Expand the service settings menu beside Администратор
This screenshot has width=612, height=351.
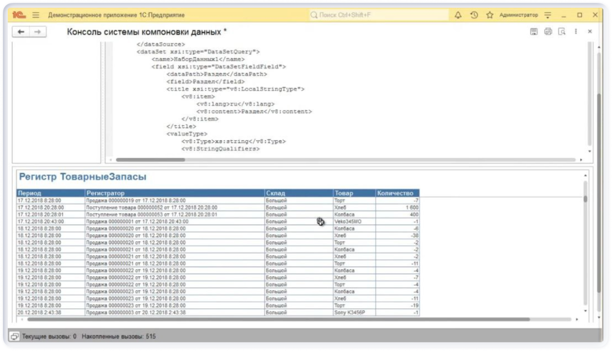[x=548, y=15]
